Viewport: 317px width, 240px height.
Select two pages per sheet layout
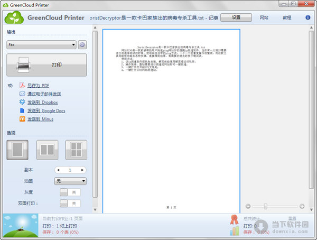point(47,150)
